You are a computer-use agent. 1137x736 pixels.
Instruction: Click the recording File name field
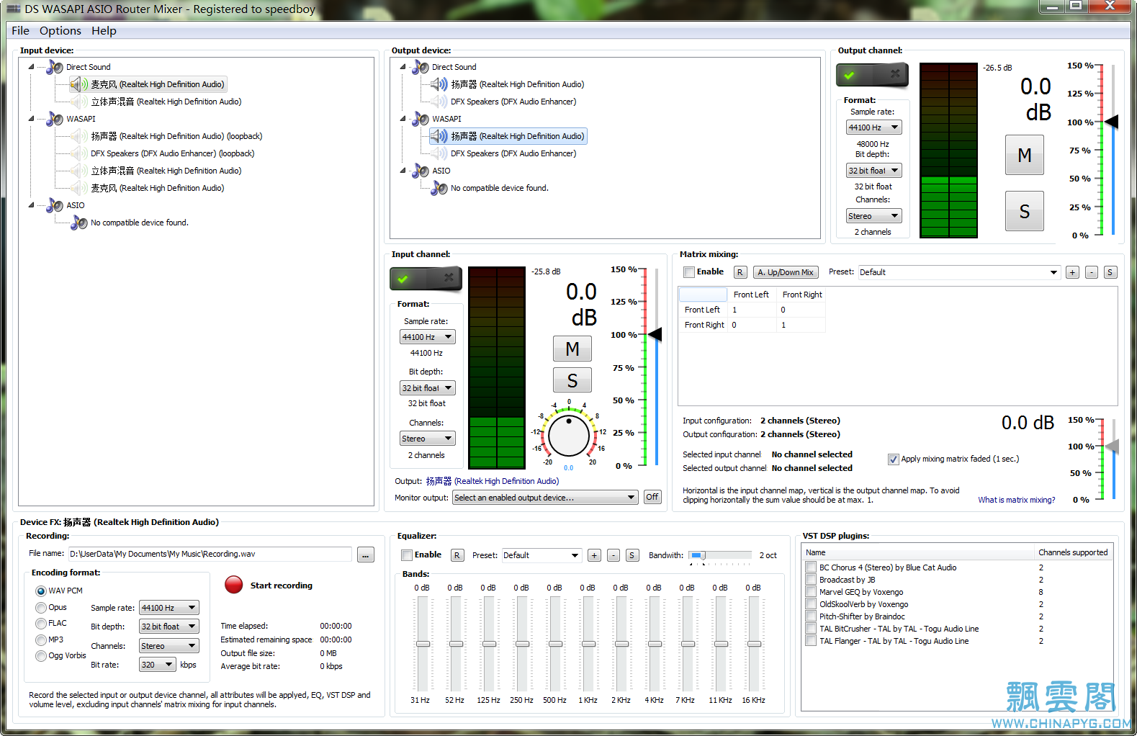[210, 554]
